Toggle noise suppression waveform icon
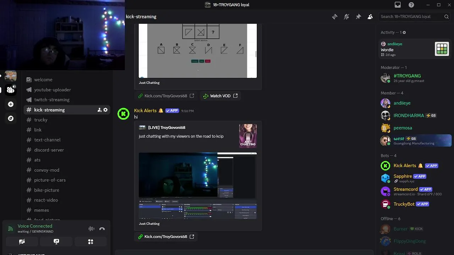This screenshot has height=255, width=454. [x=91, y=229]
